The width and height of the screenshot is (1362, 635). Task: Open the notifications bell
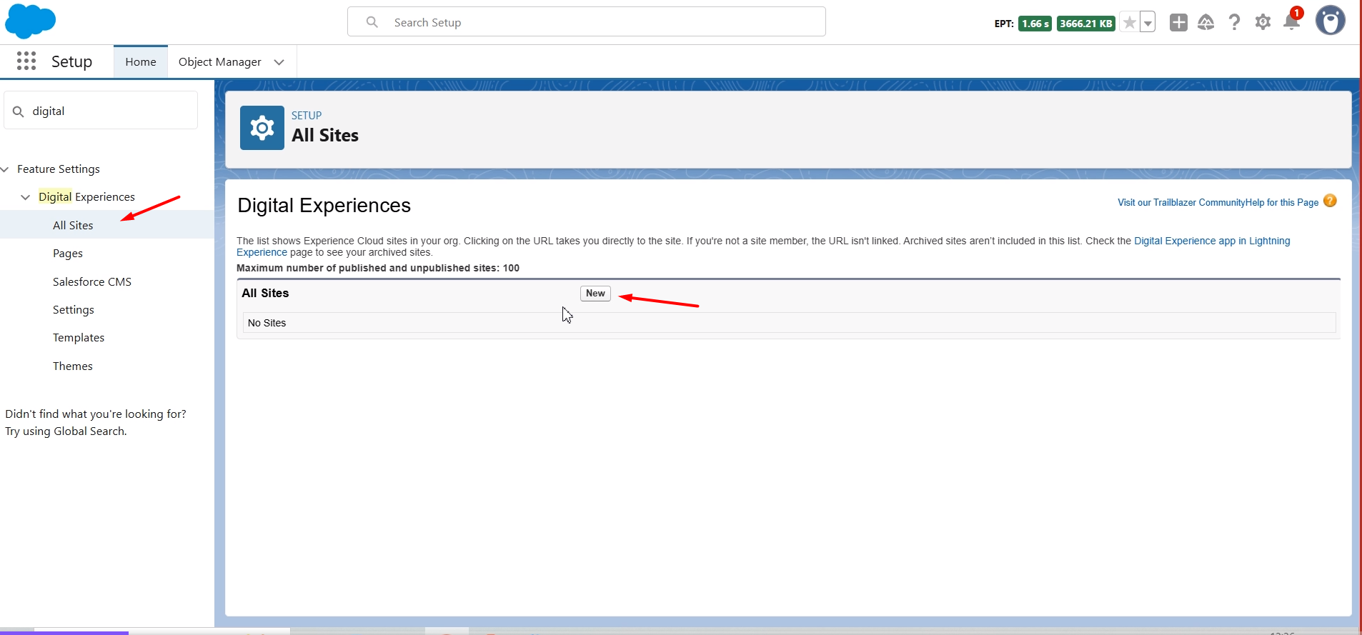coord(1292,22)
